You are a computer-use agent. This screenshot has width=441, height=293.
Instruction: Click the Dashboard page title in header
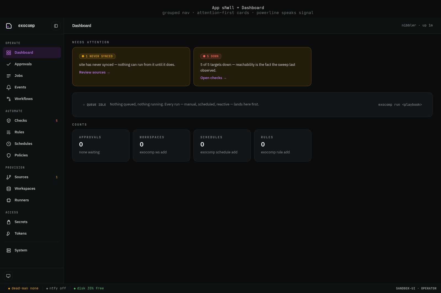[82, 26]
